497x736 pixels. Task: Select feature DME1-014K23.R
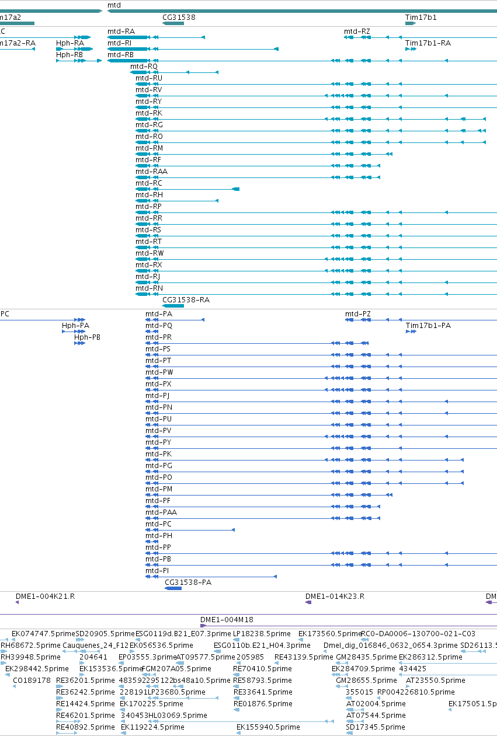pyautogui.click(x=335, y=596)
